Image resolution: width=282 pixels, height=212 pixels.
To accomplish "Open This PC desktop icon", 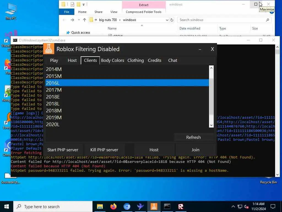I will [x=10, y=11].
